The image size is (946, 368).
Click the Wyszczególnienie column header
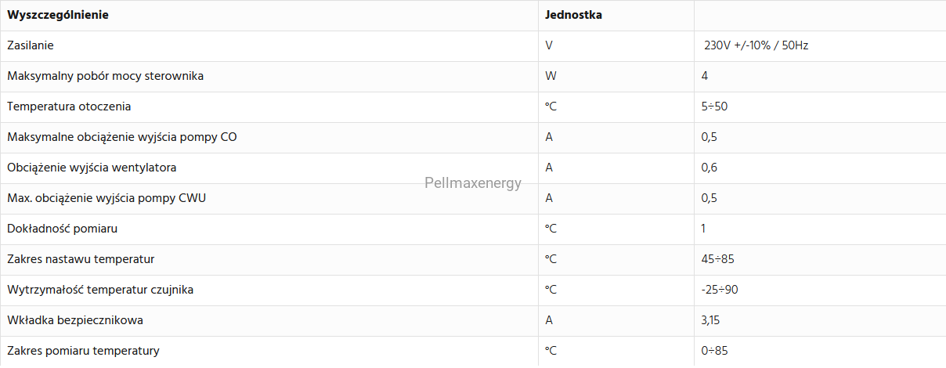tap(58, 15)
